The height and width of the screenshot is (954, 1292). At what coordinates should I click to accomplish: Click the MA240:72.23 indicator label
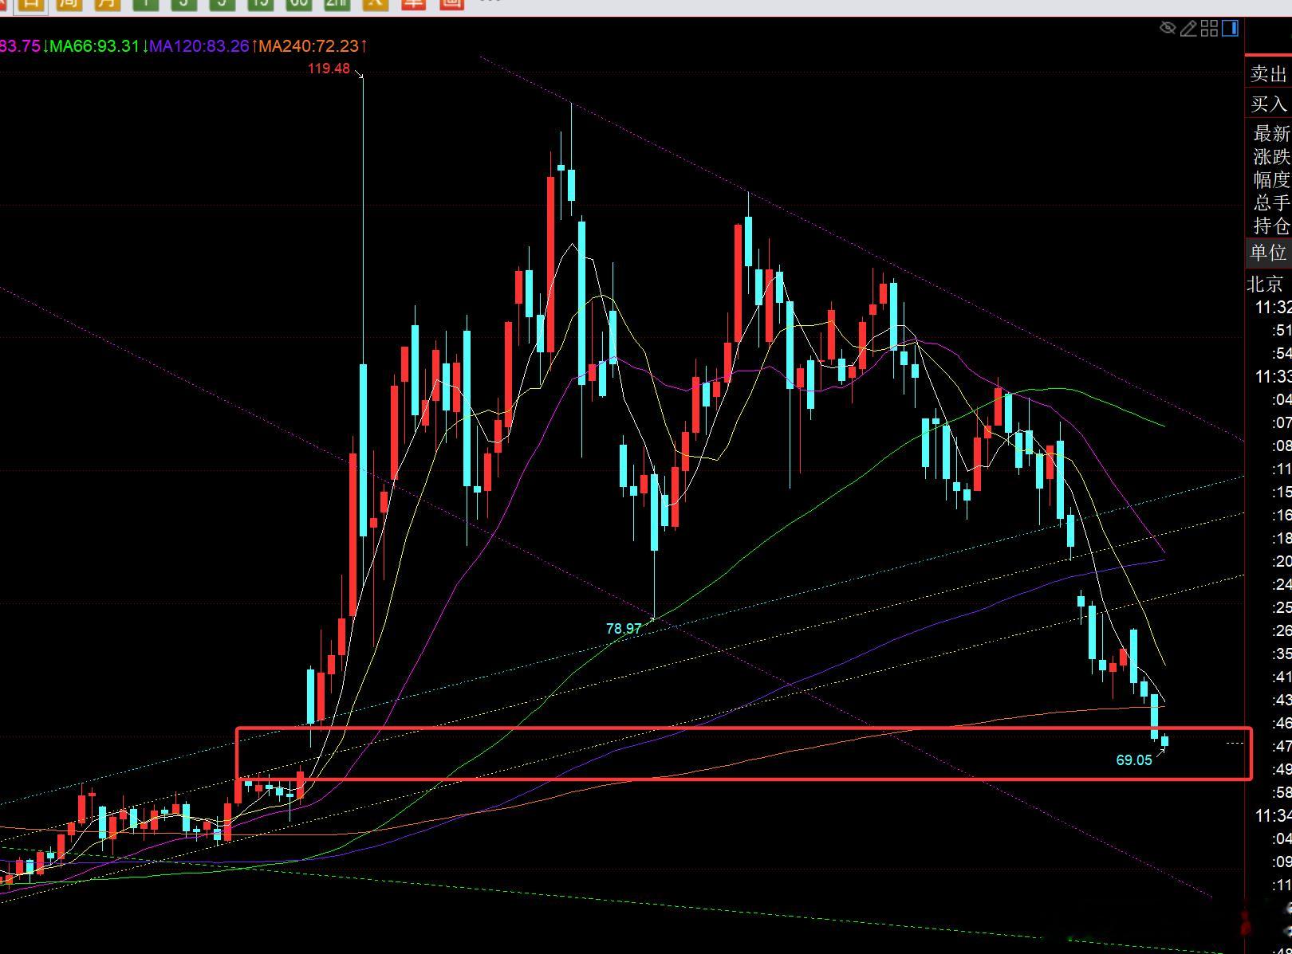[x=309, y=46]
